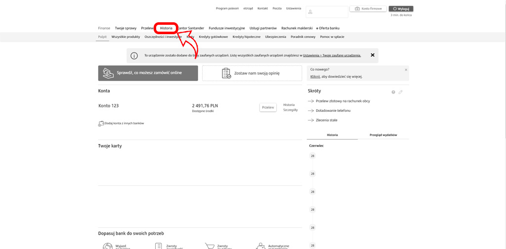Follow the 'Twoje zaufane urządzenia' settings link
Screen dimensions: 506x249
[x=332, y=55]
